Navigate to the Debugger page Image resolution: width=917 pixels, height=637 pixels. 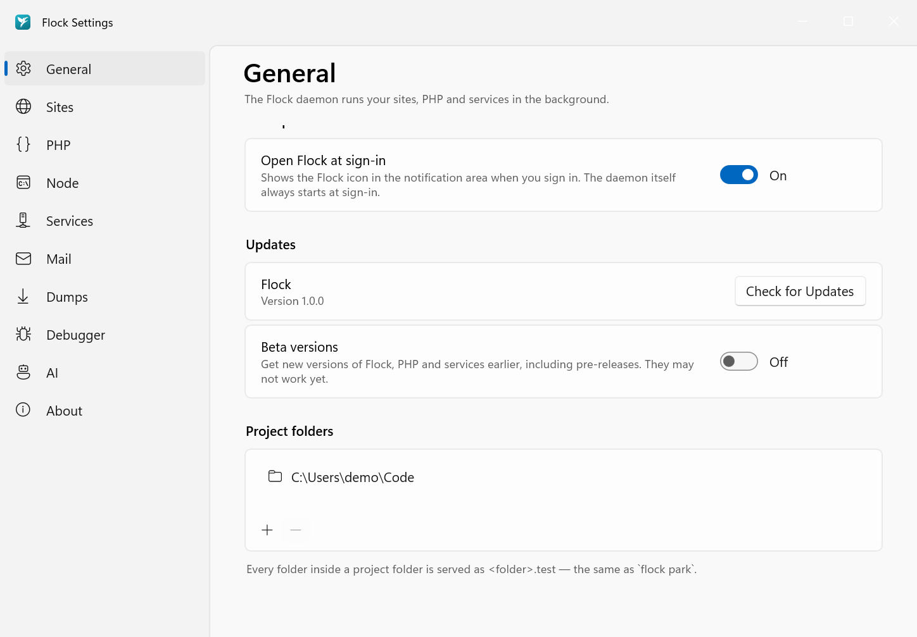105,335
